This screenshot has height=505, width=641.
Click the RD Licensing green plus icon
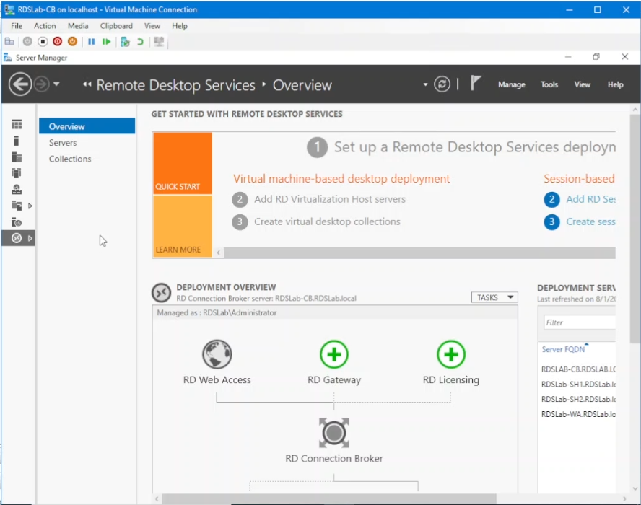tap(450, 354)
